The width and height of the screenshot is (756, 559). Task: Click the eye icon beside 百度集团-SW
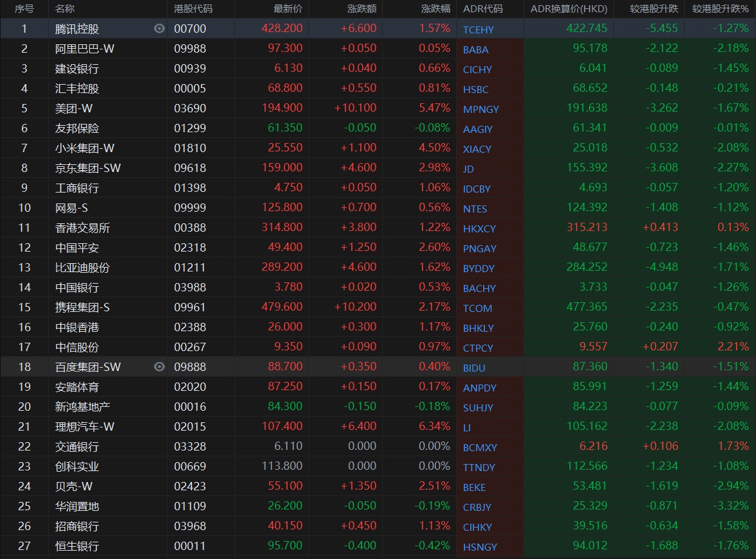[x=159, y=367]
